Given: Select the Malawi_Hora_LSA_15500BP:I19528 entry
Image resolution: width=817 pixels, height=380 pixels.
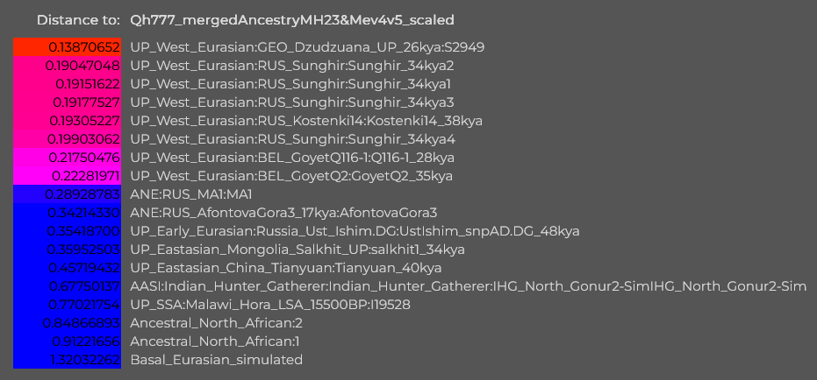Looking at the screenshot, I should [270, 305].
